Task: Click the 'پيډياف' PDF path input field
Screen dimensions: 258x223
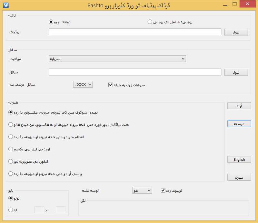Action: [x=135, y=32]
